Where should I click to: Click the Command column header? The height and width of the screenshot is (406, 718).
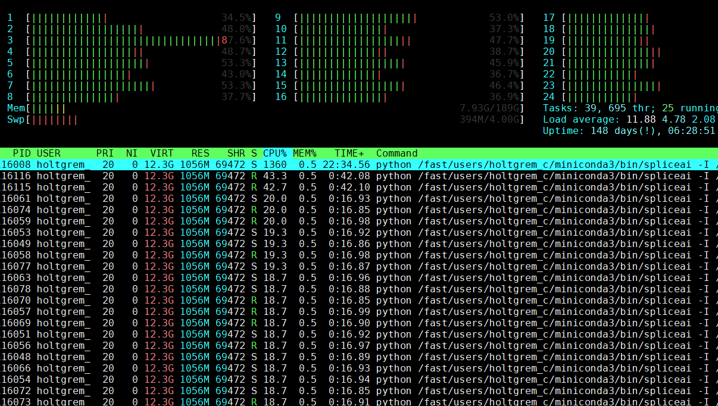(397, 153)
